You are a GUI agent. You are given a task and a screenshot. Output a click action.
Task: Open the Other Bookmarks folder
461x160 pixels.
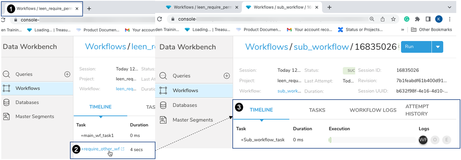coord(432,30)
